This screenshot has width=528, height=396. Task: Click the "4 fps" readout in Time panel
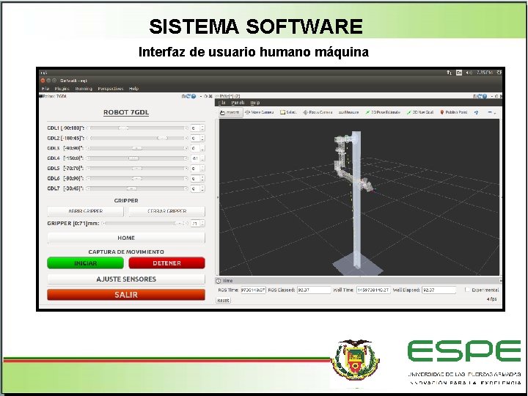pos(491,299)
